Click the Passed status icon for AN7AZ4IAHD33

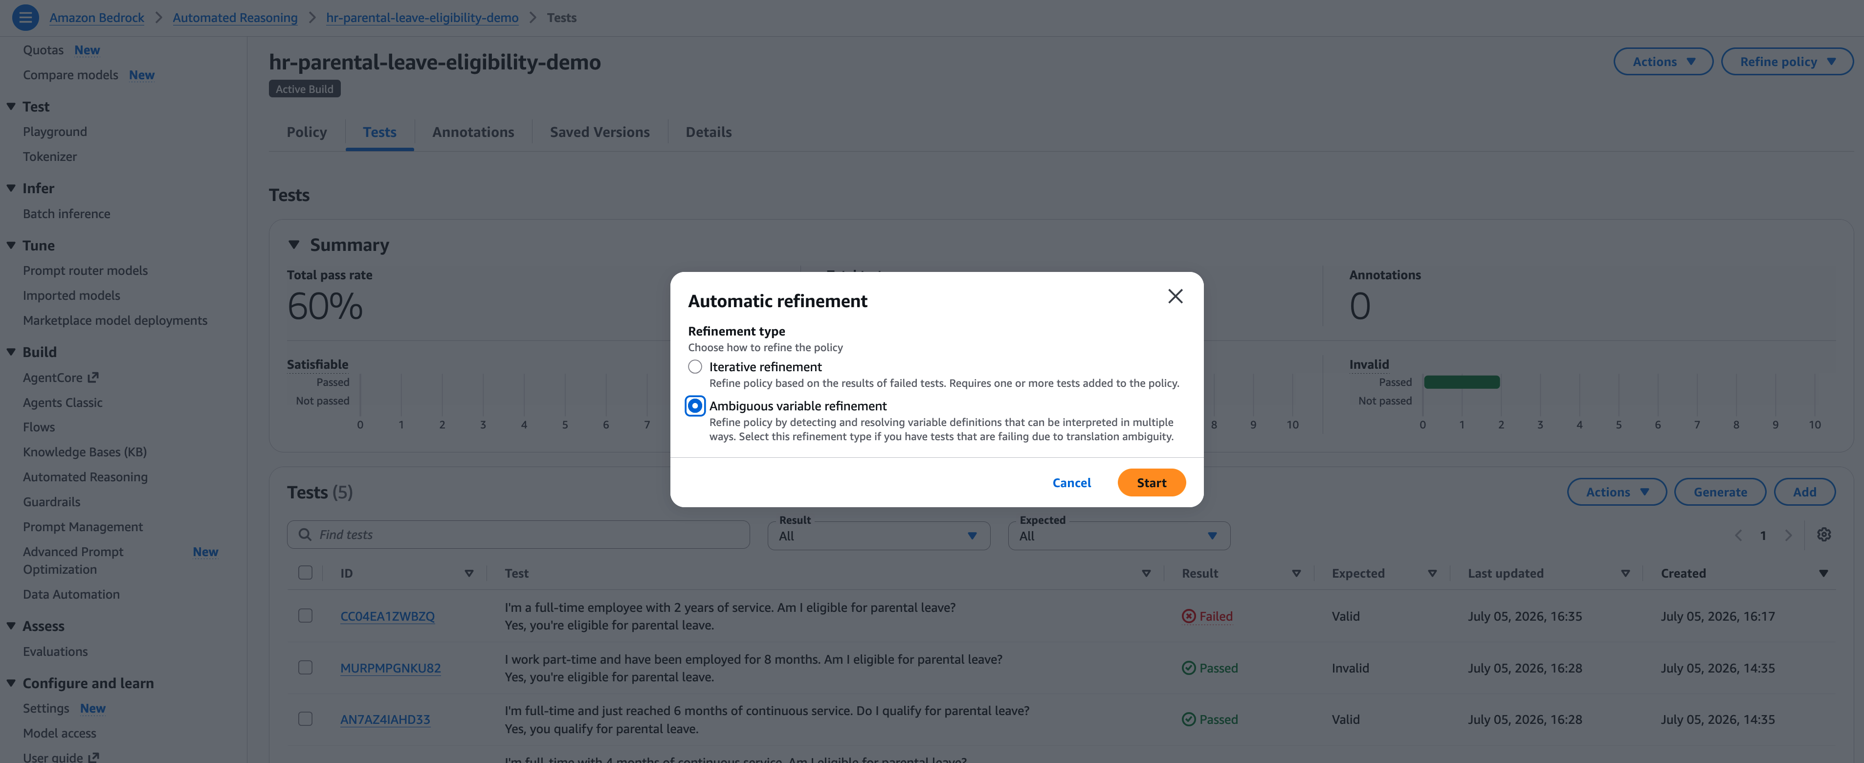[x=1188, y=719]
